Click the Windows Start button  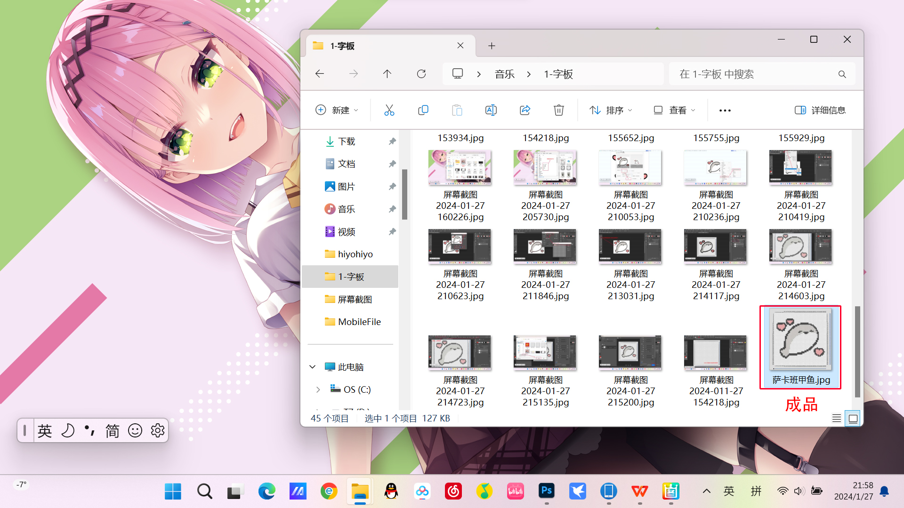pos(173,492)
